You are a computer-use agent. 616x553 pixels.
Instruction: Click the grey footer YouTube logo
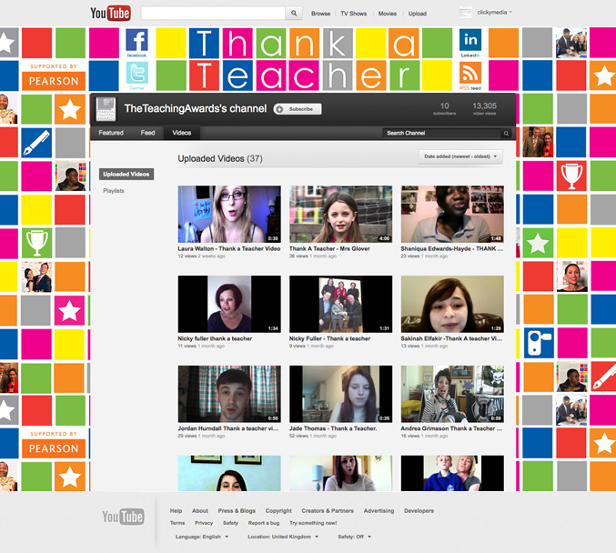coord(123,518)
